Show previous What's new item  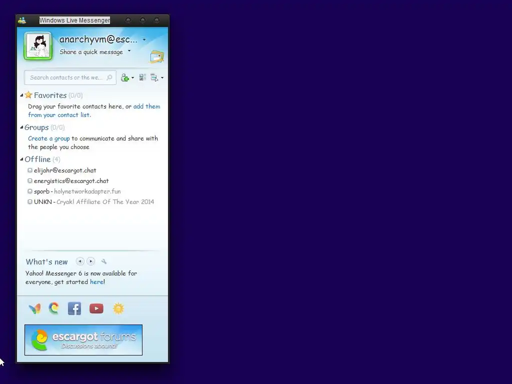[80, 261]
